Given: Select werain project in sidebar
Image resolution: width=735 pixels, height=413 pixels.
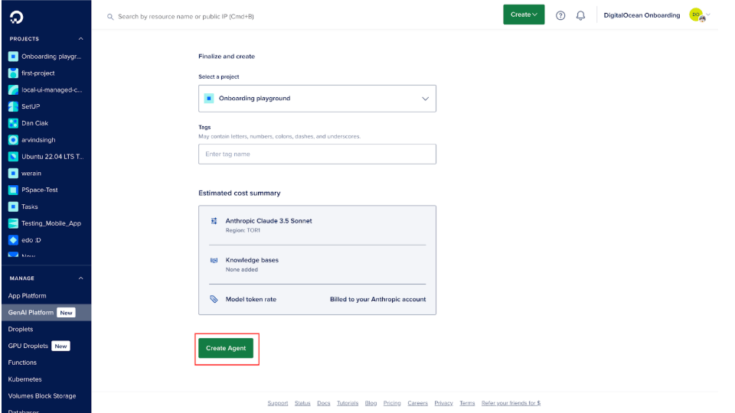Looking at the screenshot, I should point(31,174).
